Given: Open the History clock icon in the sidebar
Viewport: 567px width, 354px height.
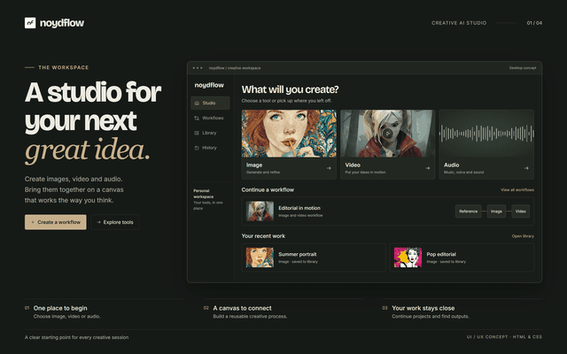Looking at the screenshot, I should pos(197,148).
